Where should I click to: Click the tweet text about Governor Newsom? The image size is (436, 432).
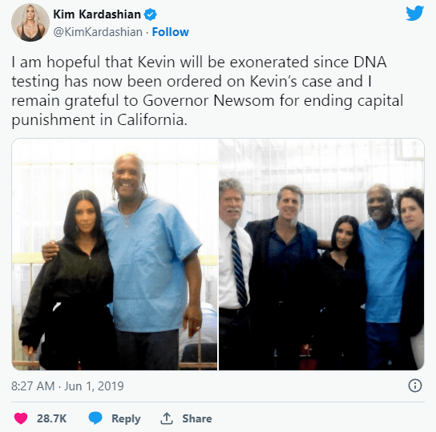[207, 101]
